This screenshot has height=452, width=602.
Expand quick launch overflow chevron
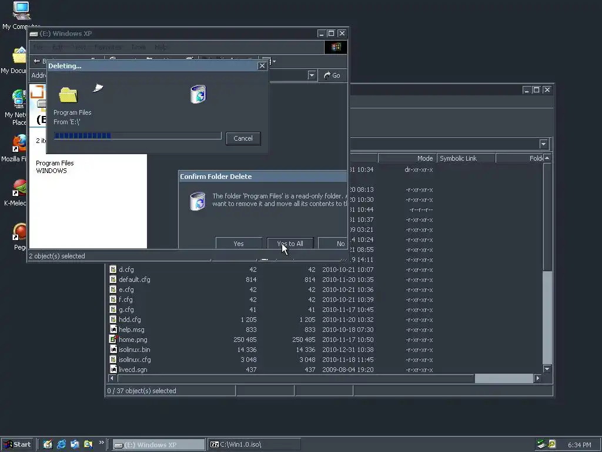(101, 443)
